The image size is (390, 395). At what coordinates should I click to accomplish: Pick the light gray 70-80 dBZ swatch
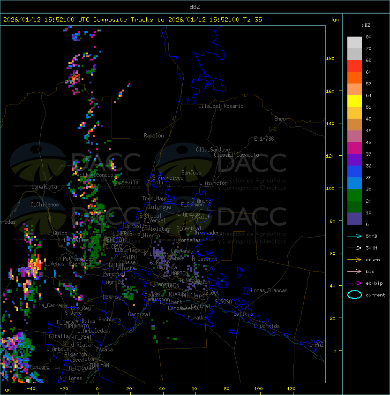[354, 43]
